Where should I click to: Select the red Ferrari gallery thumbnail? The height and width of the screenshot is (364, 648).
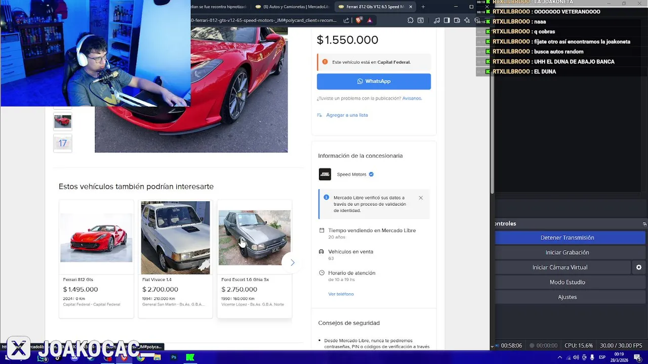tap(63, 121)
